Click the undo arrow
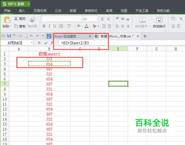This screenshot has height=145, width=185. [31, 36]
